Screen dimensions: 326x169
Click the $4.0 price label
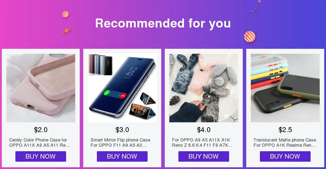[x=204, y=130]
